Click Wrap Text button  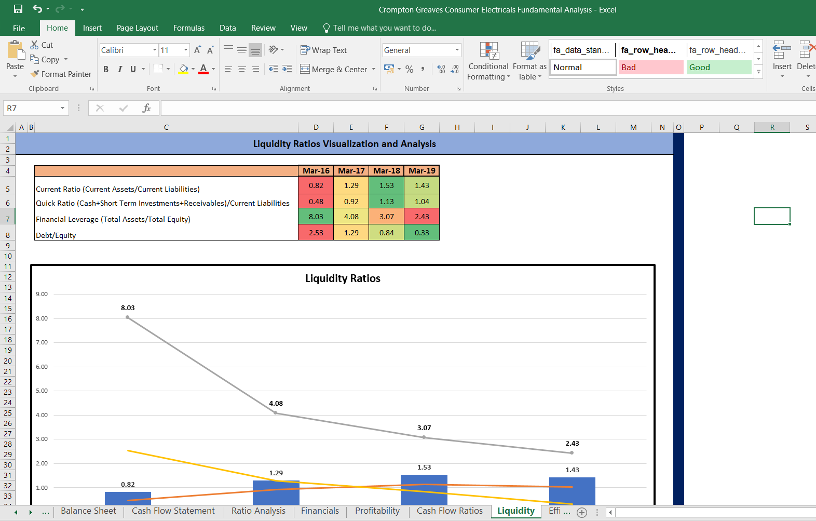click(x=323, y=50)
